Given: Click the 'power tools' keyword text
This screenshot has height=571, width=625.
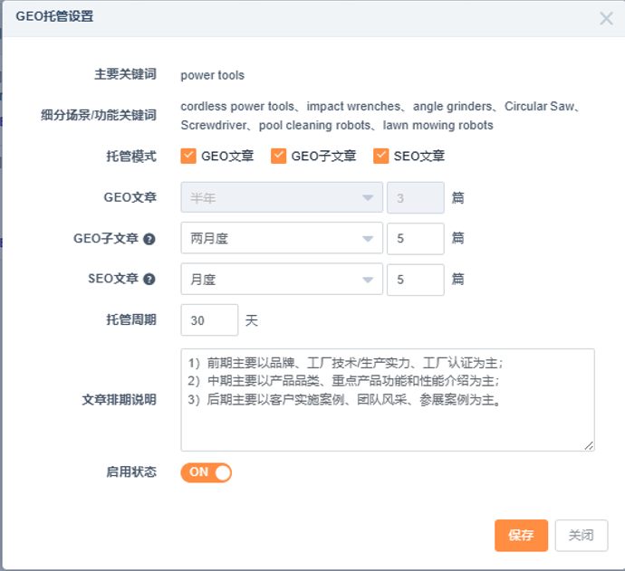Looking at the screenshot, I should pyautogui.click(x=213, y=75).
